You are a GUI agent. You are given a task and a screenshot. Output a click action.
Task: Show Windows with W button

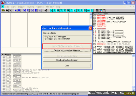pos(65,10)
